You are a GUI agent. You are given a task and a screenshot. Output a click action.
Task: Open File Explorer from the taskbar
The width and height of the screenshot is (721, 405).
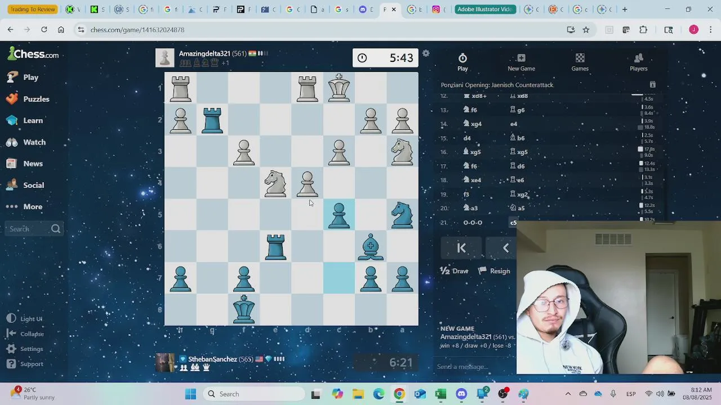pos(358,394)
